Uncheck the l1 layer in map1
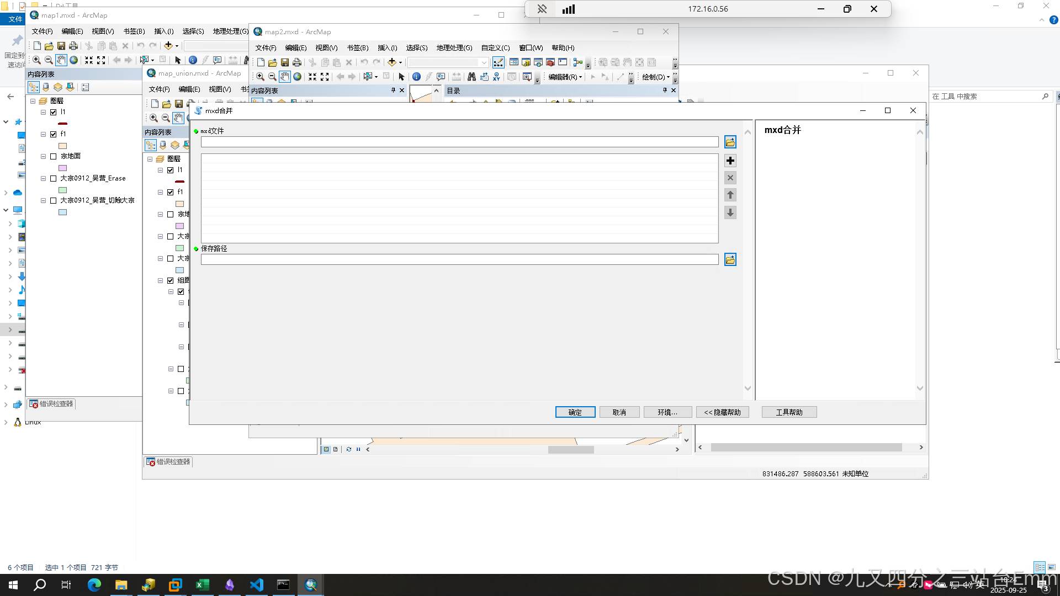This screenshot has width=1060, height=596. 54,112
